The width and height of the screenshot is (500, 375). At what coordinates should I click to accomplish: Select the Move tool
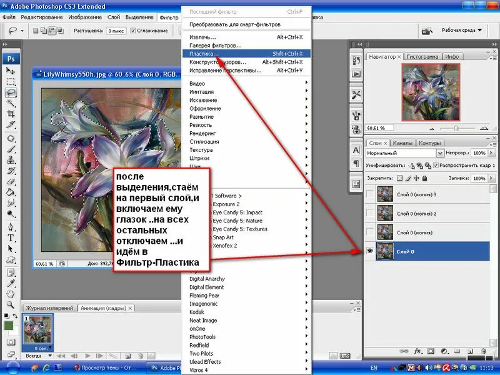pyautogui.click(x=11, y=71)
